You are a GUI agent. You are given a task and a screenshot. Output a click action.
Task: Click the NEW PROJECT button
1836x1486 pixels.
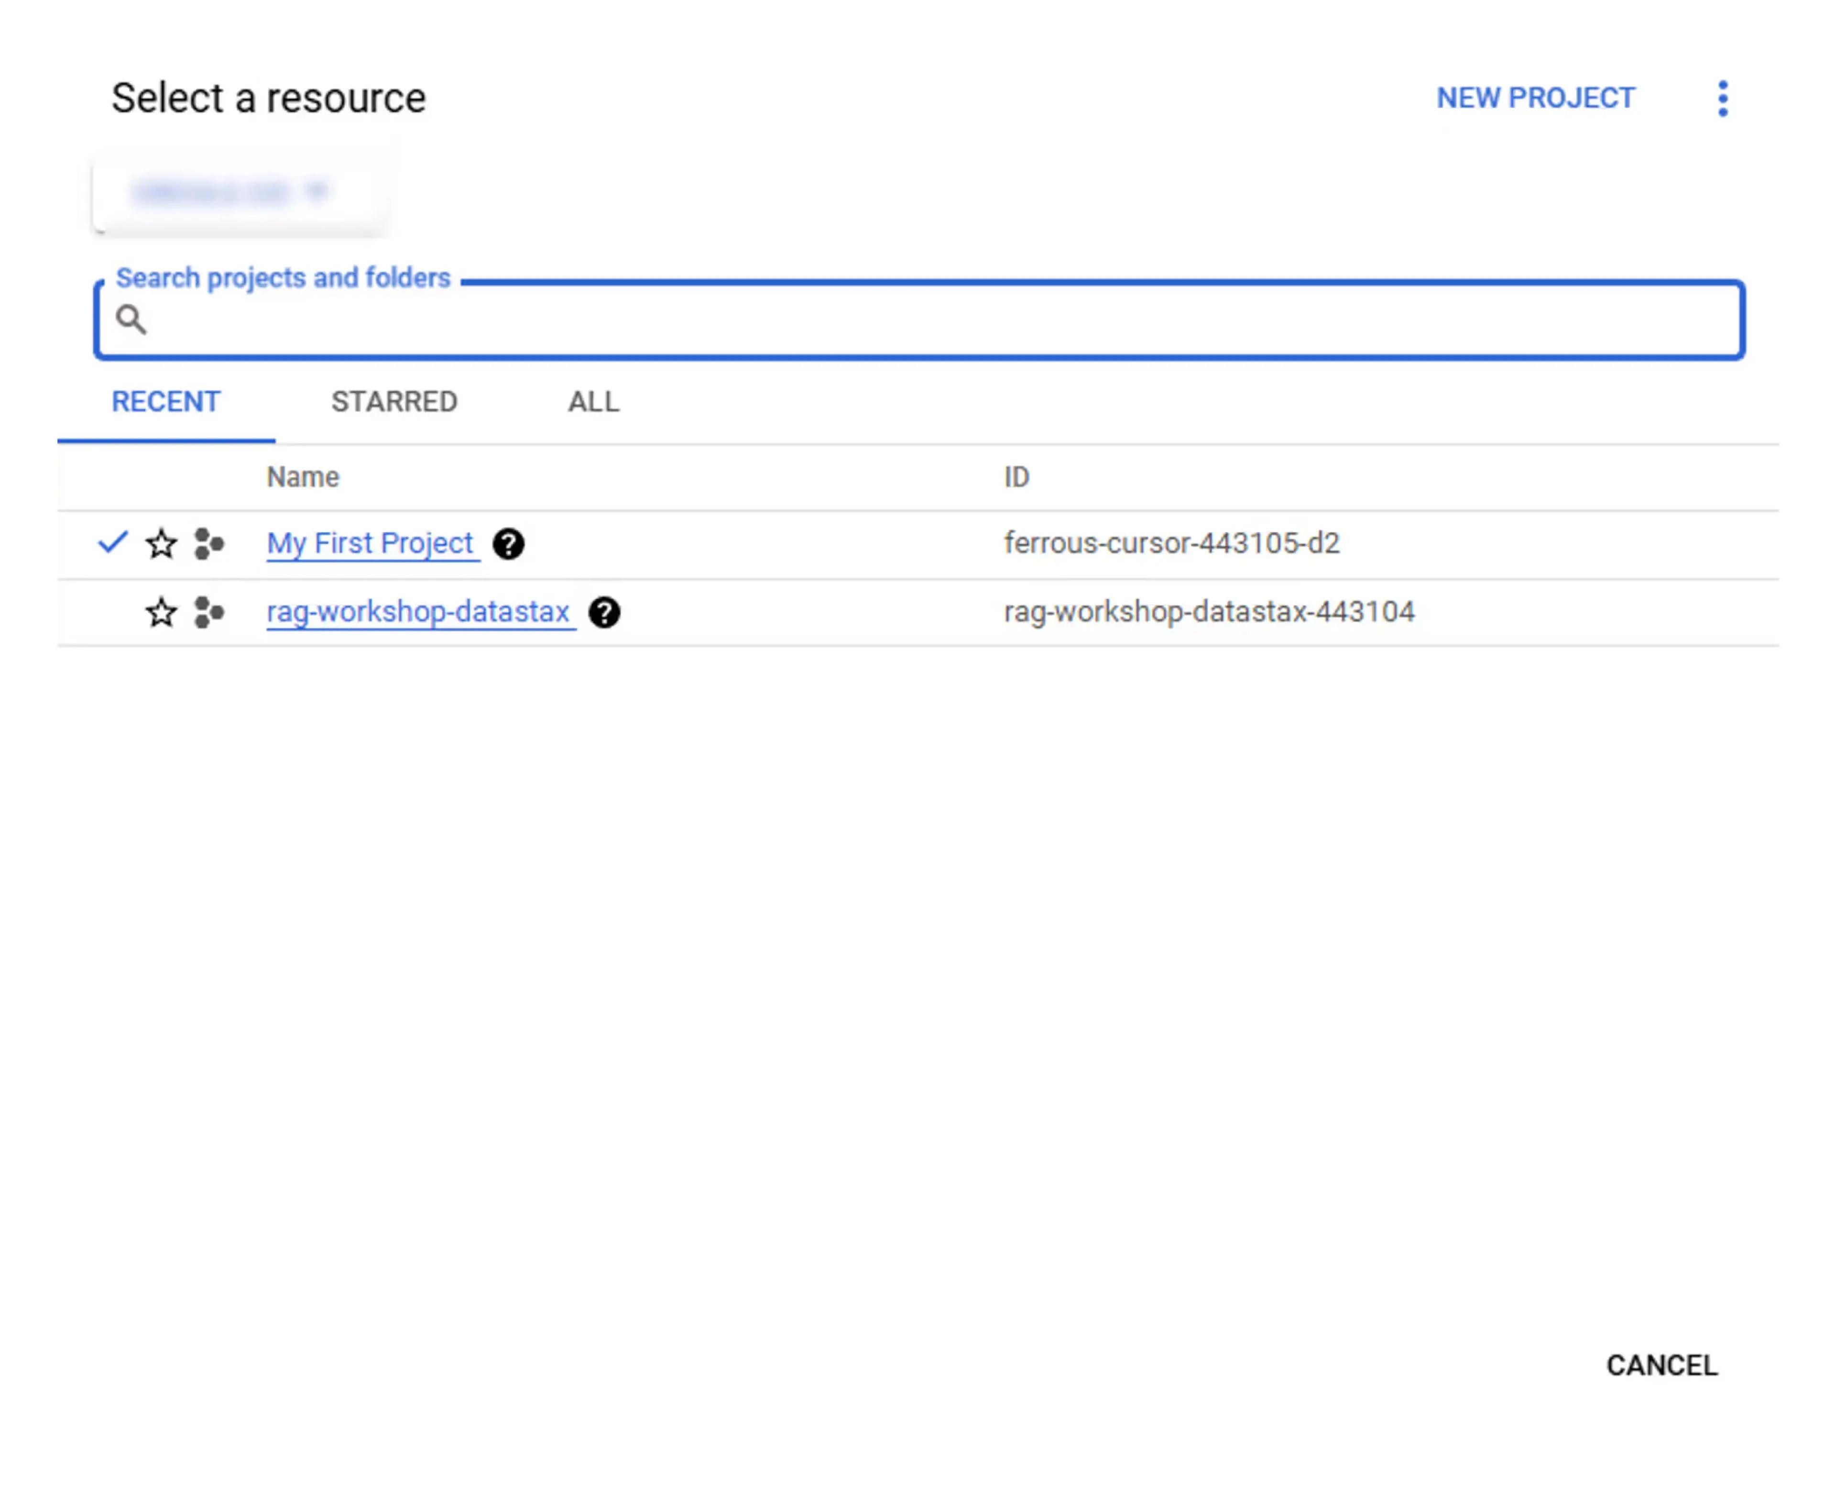tap(1535, 99)
